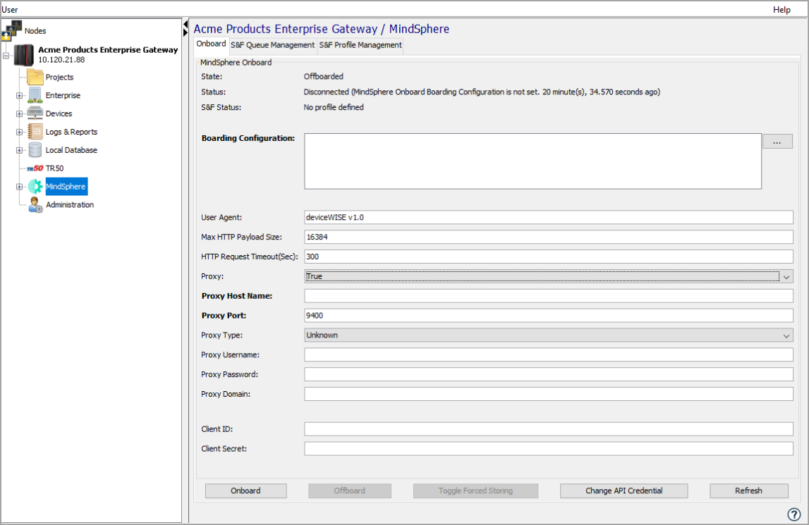Select the Administration tree item label
This screenshot has height=525, width=809.
pos(70,205)
